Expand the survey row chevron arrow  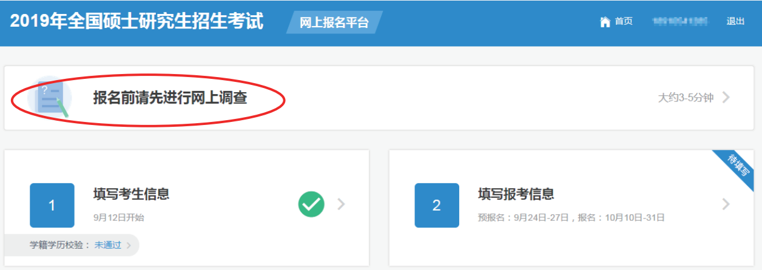click(x=726, y=97)
